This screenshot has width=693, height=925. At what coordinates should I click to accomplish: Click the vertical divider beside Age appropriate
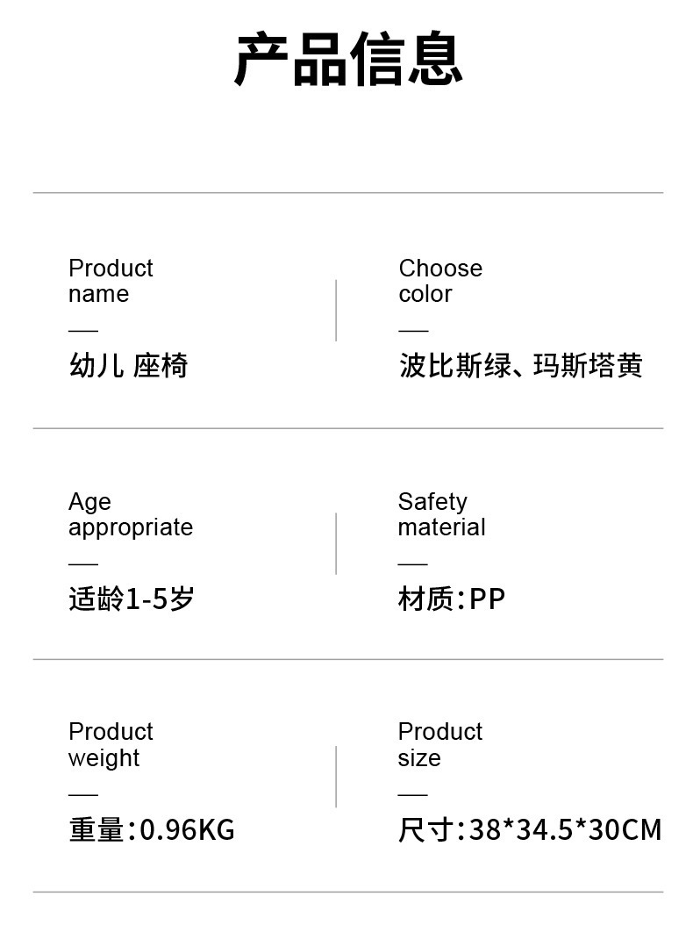(336, 543)
